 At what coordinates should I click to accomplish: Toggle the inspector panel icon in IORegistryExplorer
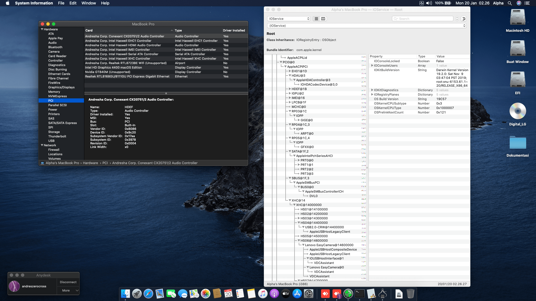(464, 18)
